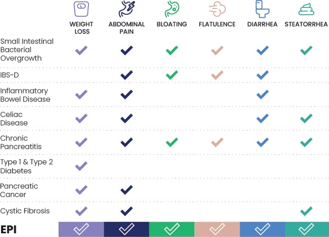Click Small Intestinal Bacterial Overgrowth label
The width and height of the screenshot is (329, 237).
tap(27, 50)
